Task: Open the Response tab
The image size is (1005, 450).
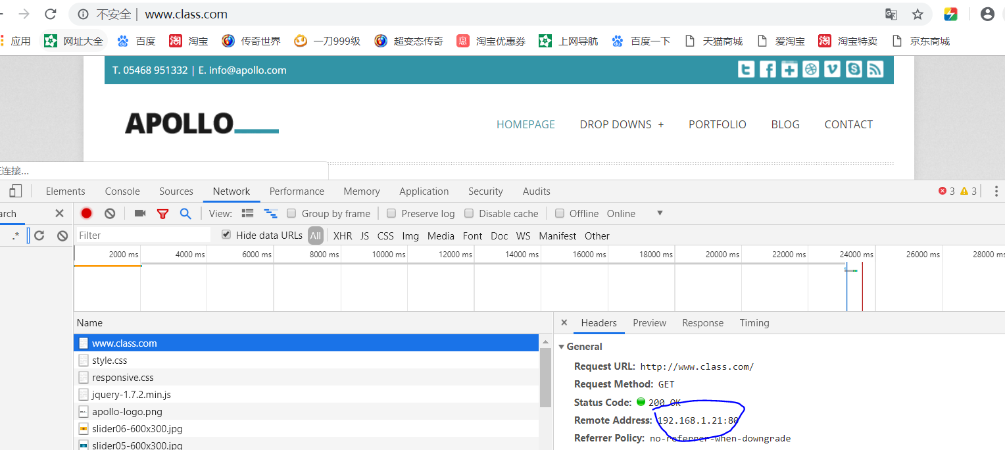Action: 702,322
